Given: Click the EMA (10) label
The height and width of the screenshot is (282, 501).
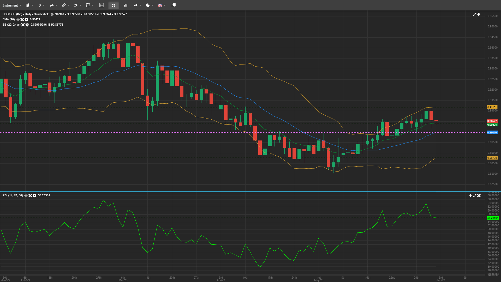Looking at the screenshot, I should tap(9, 20).
